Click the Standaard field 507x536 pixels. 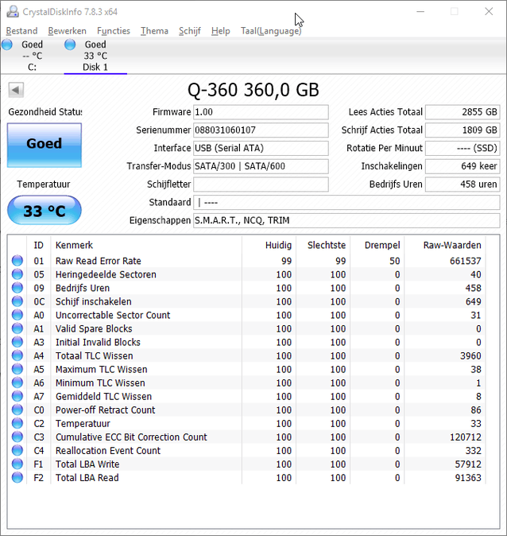[346, 202]
